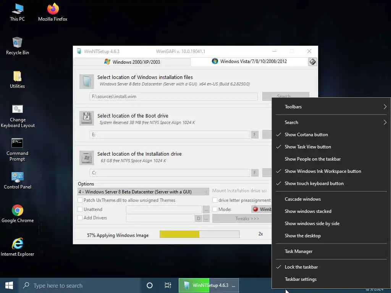Toggle the Mode checkbox

click(215, 209)
